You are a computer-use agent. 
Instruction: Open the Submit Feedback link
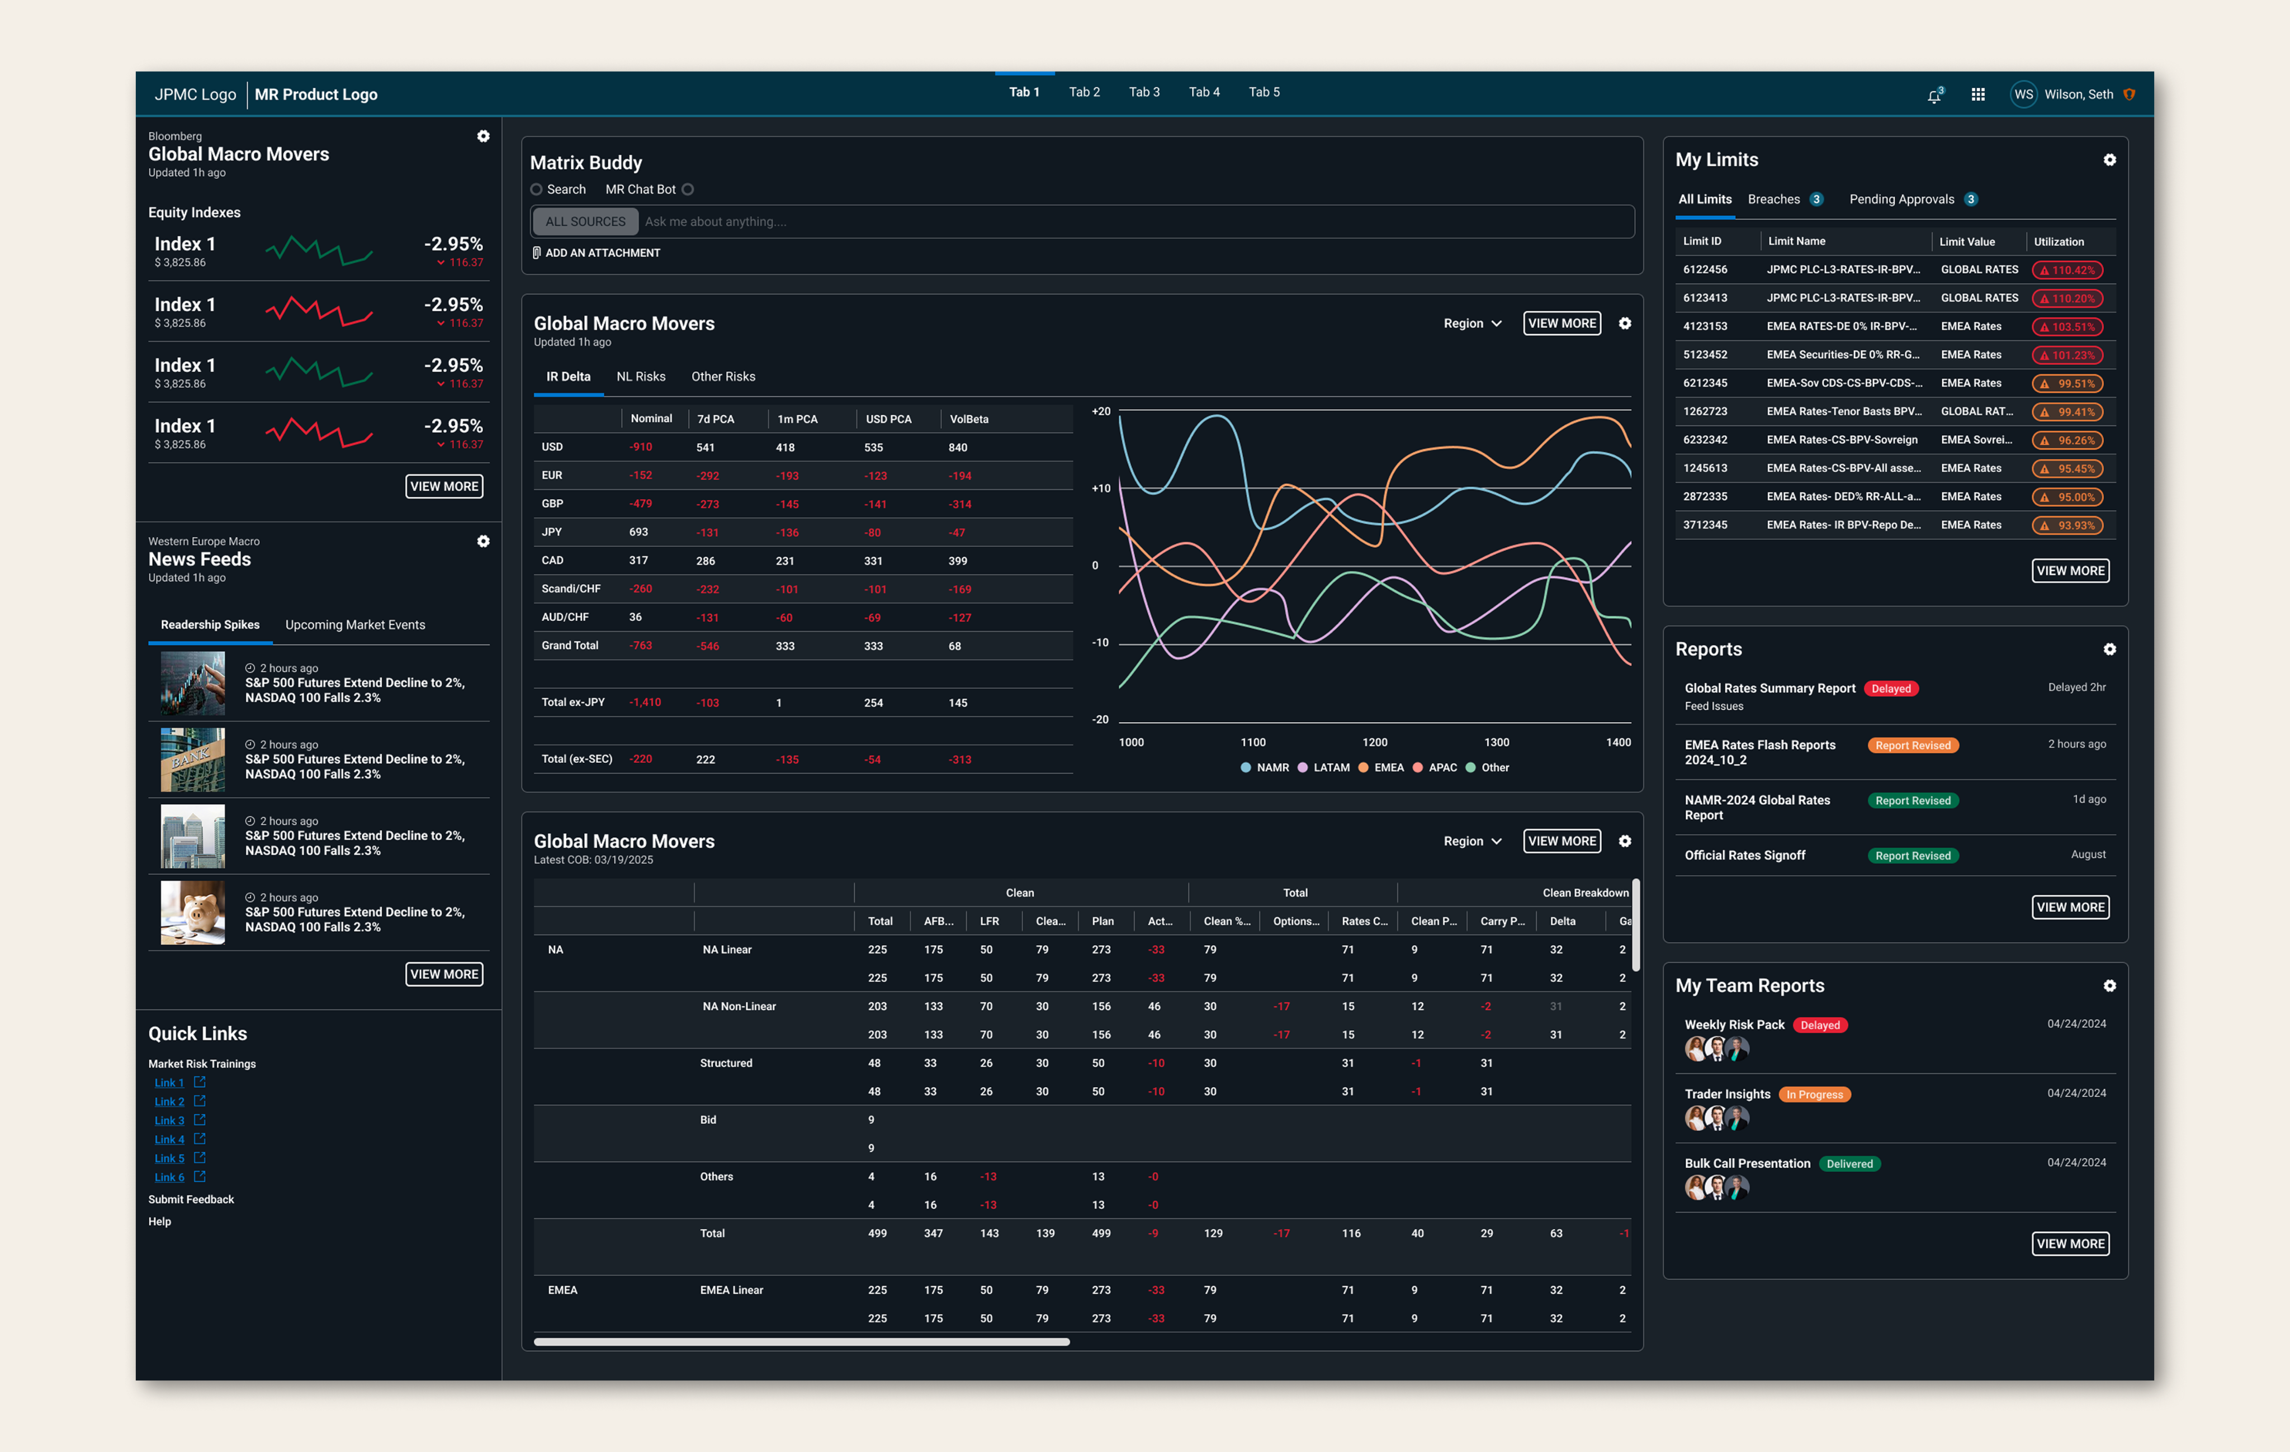pyautogui.click(x=191, y=1199)
